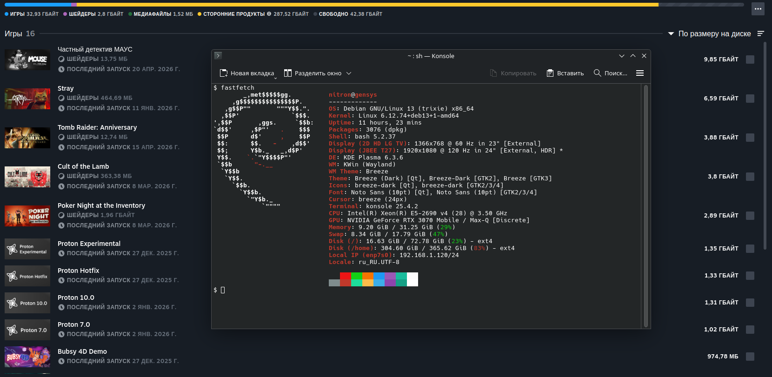
Task: Click the ИГРЫ 32,93 ГБАЙТ legend entry
Action: (32, 14)
